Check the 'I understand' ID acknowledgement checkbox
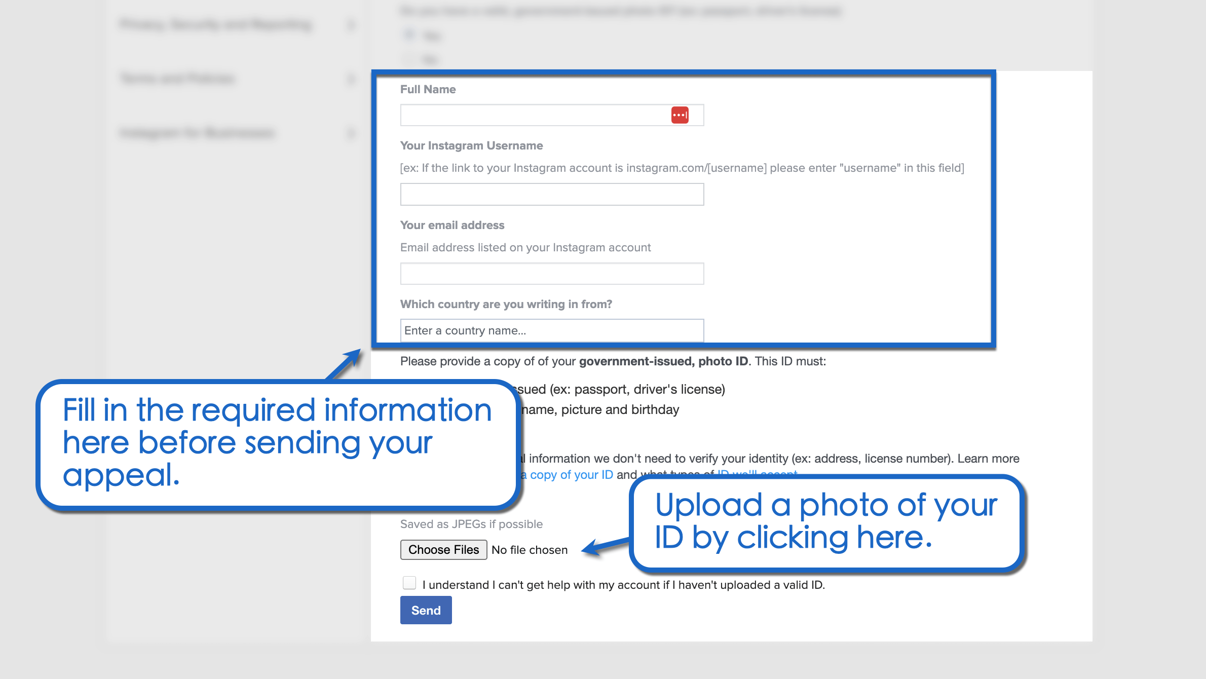This screenshot has width=1206, height=679. point(408,583)
